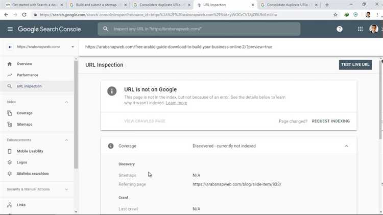Click the browser address bar URL
This screenshot has height=215, width=383.
click(x=158, y=15)
